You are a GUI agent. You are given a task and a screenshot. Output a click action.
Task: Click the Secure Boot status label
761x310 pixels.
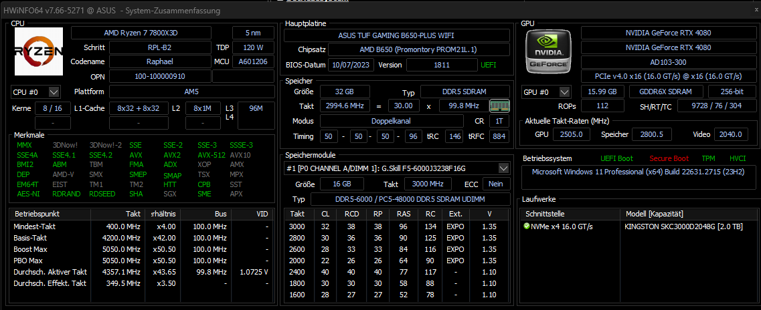tap(669, 158)
